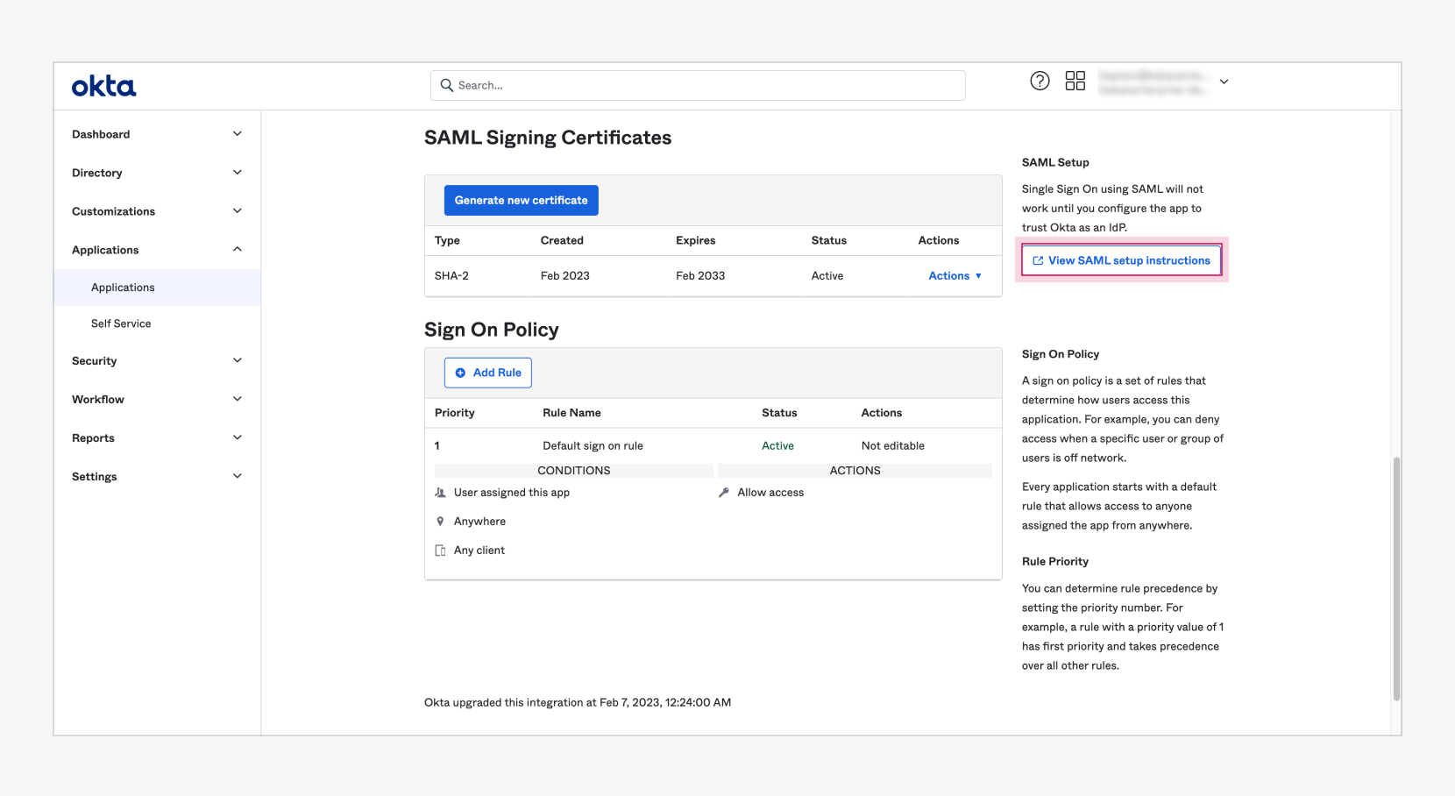Click the wrench icon beside Allow access

[724, 493]
